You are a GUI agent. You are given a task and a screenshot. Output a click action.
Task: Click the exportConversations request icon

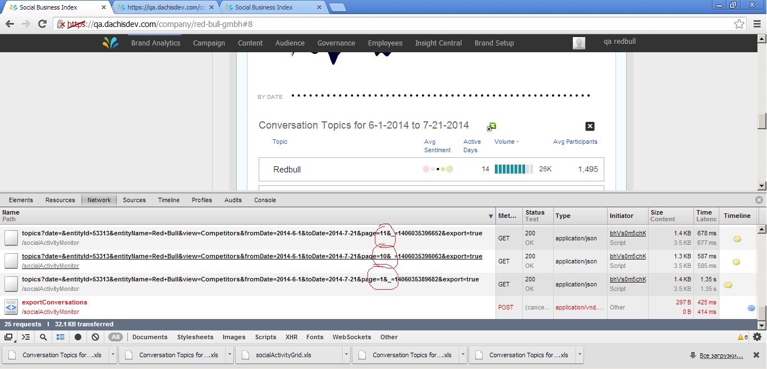(11, 307)
